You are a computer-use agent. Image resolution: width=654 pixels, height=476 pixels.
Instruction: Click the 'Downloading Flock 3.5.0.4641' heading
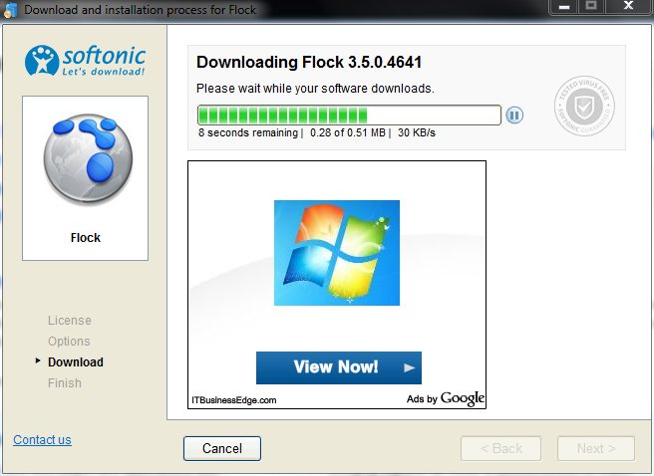coord(309,62)
